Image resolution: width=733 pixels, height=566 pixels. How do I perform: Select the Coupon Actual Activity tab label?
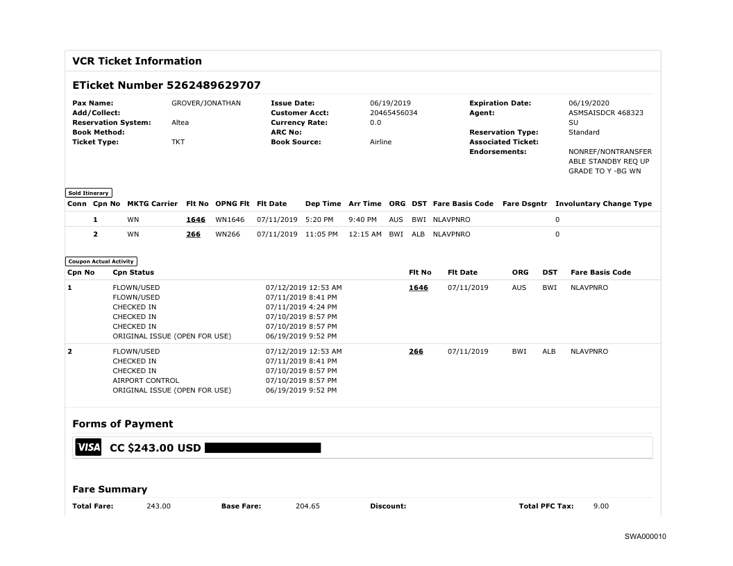[x=101, y=261]
